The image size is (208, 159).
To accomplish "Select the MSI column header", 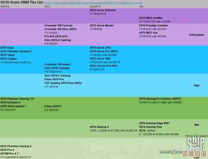I will pyautogui.click(x=141, y=6).
